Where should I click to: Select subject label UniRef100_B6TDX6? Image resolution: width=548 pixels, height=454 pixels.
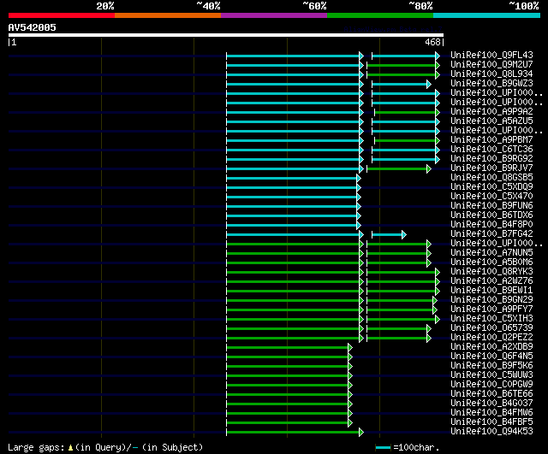pos(491,215)
